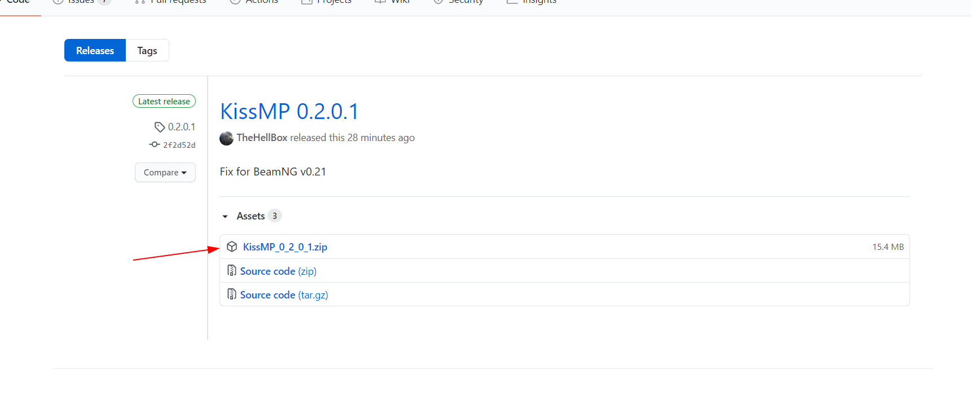The width and height of the screenshot is (971, 396).
Task: Click the file icon beside Source code (tar.gz)
Action: tap(231, 294)
